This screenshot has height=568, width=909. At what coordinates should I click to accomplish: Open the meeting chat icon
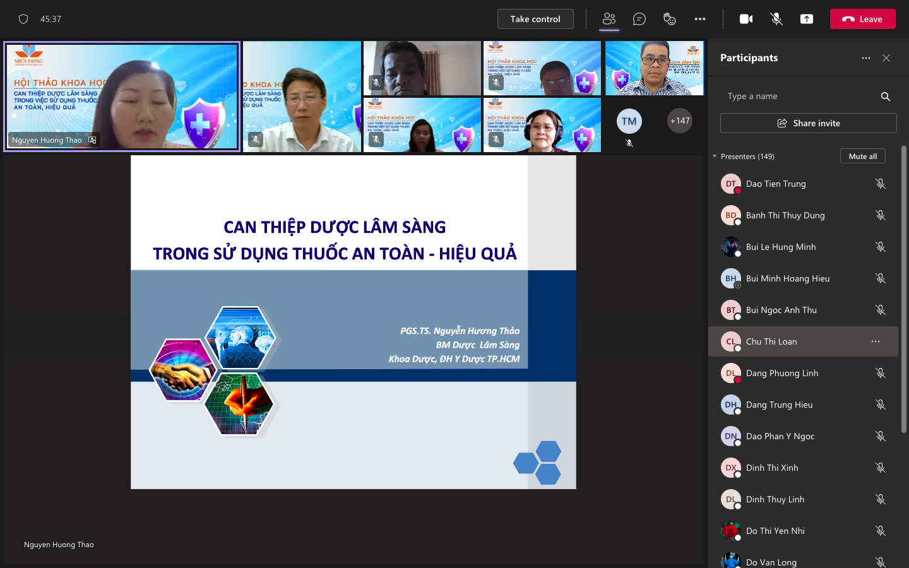point(639,19)
